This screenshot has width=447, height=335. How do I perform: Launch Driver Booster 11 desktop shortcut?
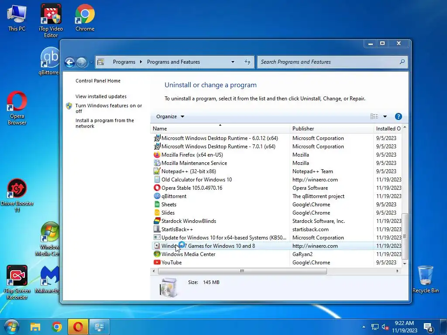point(17,195)
